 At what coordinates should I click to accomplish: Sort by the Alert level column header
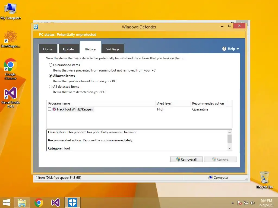pos(173,103)
